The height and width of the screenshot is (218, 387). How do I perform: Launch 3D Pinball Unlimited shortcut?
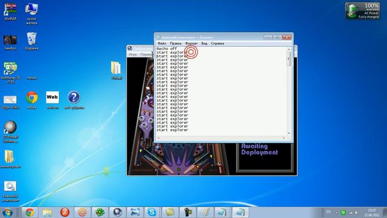(x=10, y=132)
